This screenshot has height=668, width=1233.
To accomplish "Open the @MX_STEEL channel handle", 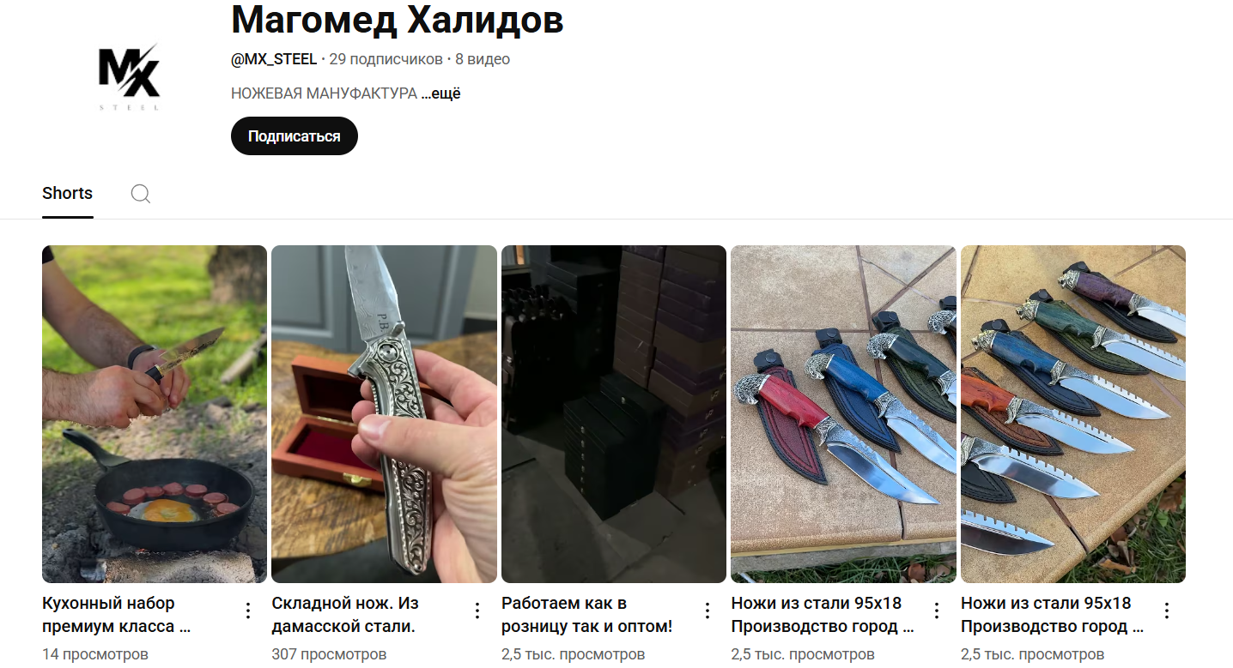I will [274, 59].
